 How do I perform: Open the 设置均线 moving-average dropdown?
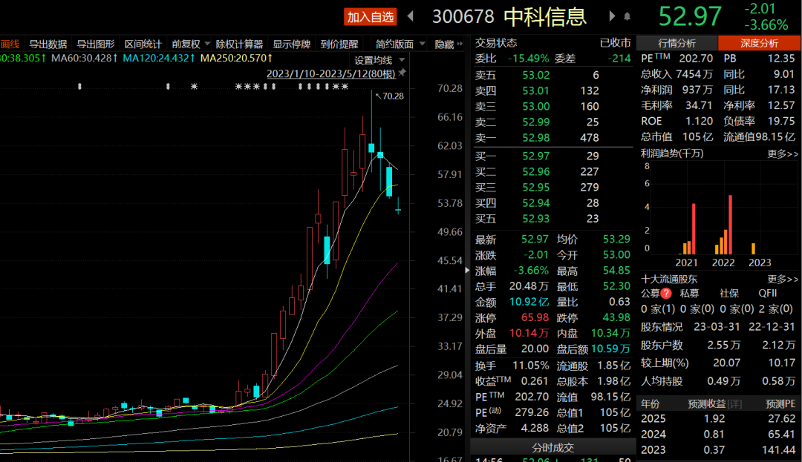(x=379, y=60)
